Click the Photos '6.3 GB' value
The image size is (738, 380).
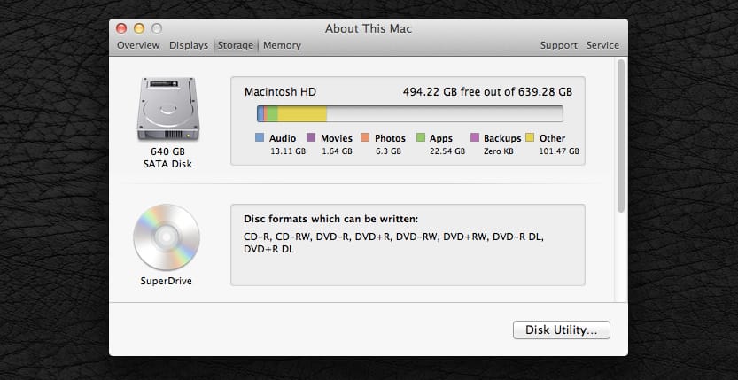tap(389, 151)
